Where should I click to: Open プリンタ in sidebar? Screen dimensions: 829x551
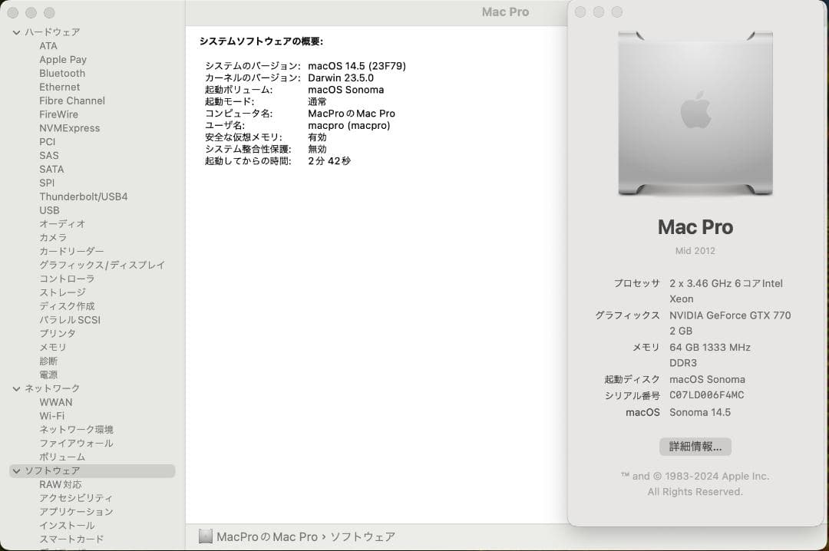tap(58, 334)
